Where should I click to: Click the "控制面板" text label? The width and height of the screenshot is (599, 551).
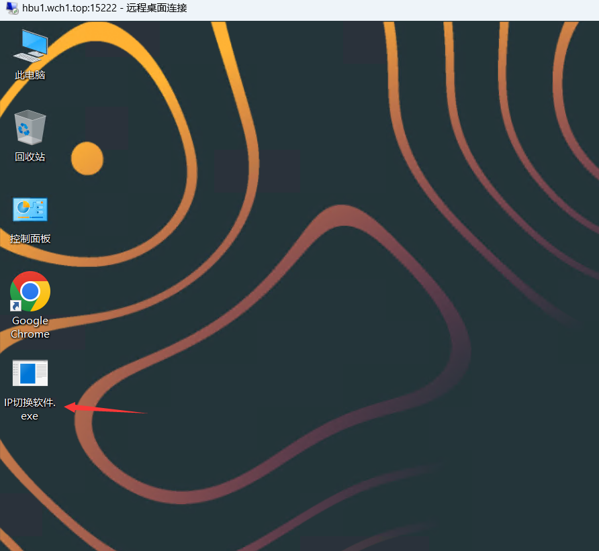click(x=30, y=239)
